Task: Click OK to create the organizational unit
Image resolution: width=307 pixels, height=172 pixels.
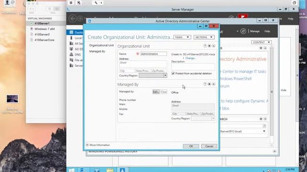Action: [x=191, y=146]
